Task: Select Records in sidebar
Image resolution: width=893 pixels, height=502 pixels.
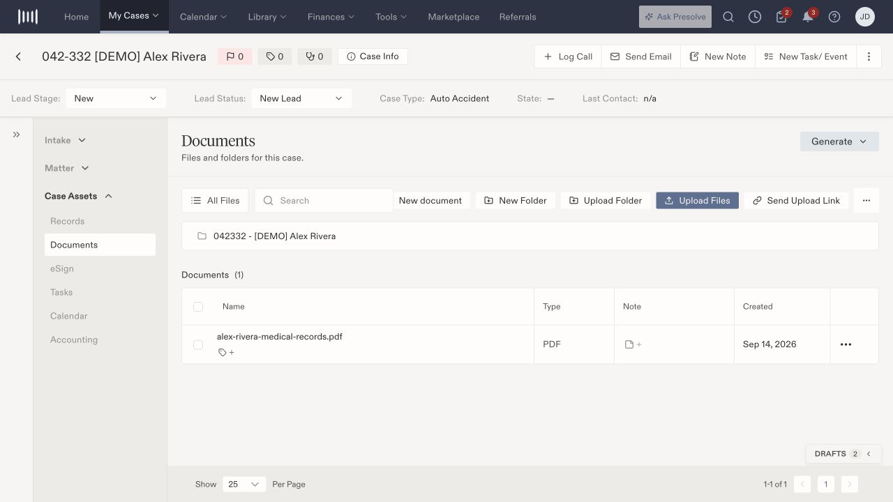Action: [x=100, y=221]
